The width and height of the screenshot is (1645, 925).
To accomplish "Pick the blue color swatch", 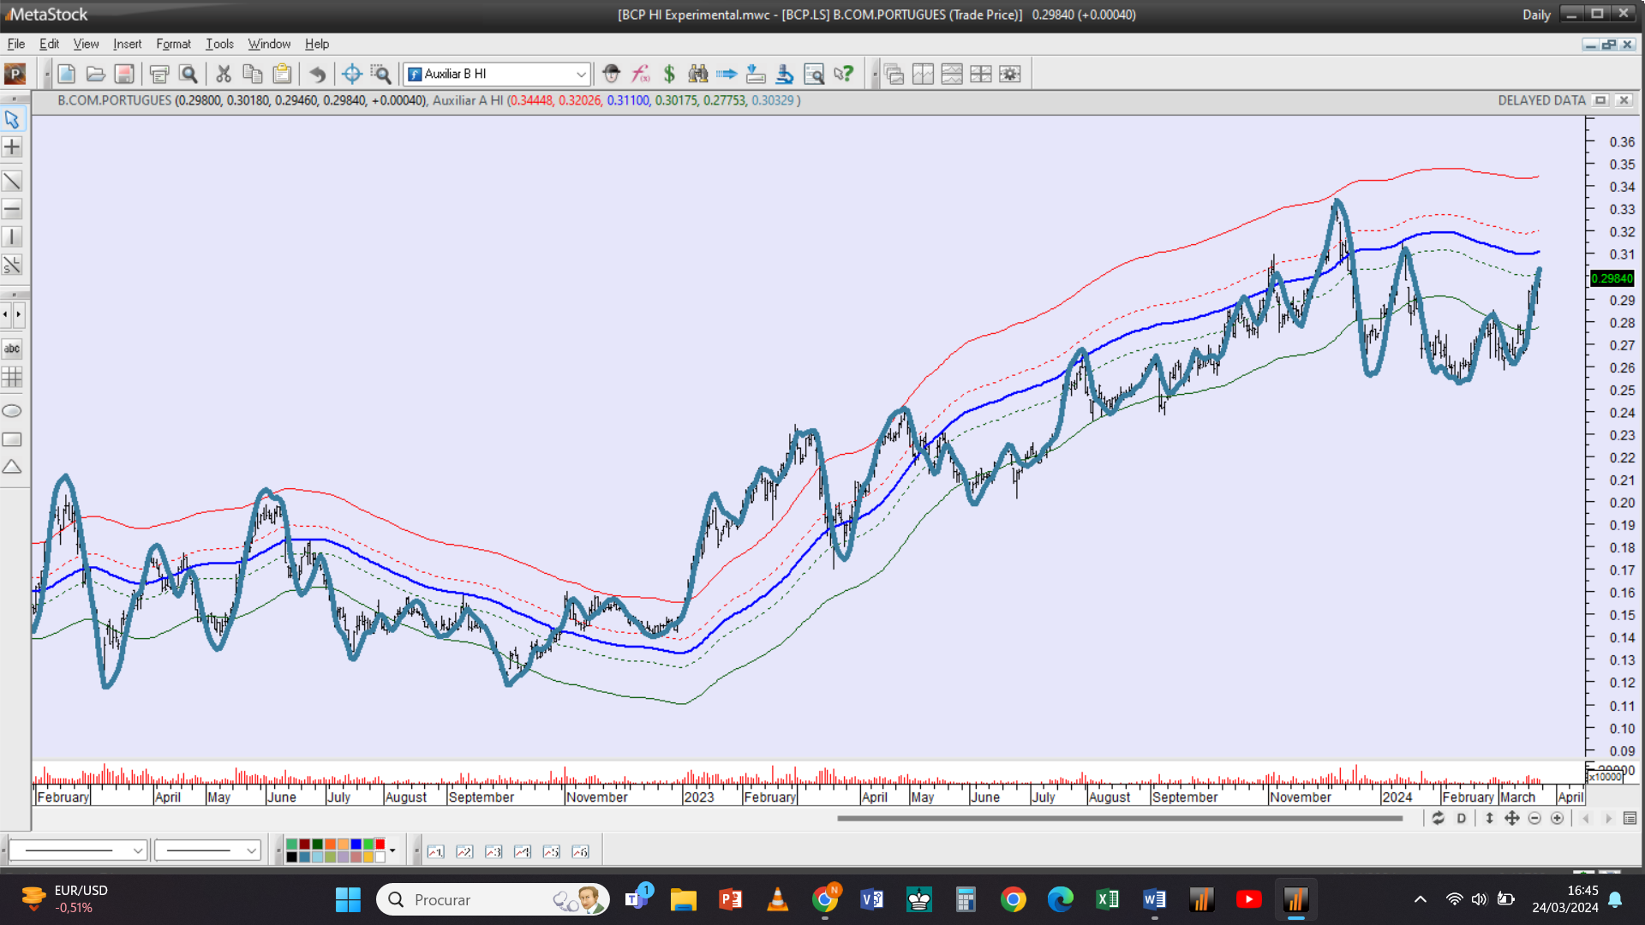I will coord(356,844).
